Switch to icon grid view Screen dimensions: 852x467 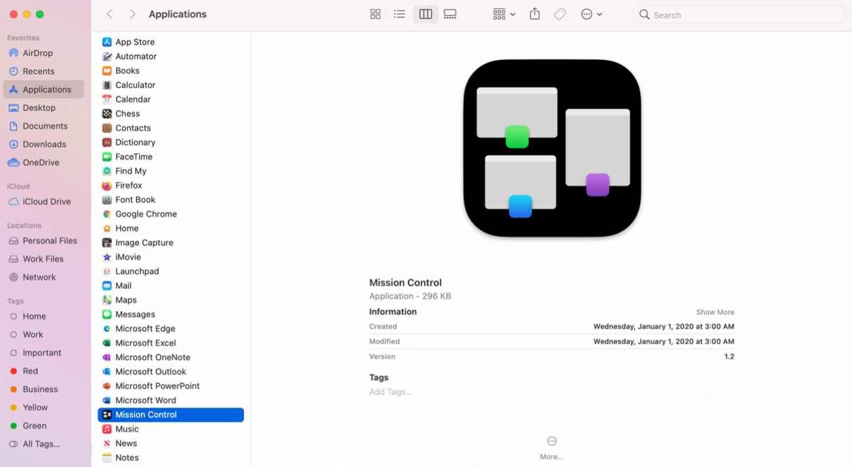coord(375,14)
